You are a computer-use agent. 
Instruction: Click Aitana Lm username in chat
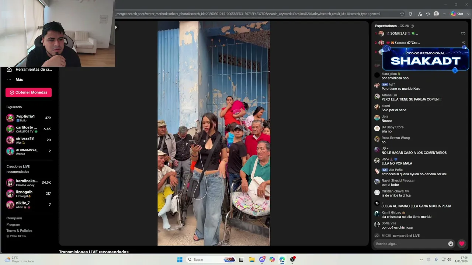[389, 95]
